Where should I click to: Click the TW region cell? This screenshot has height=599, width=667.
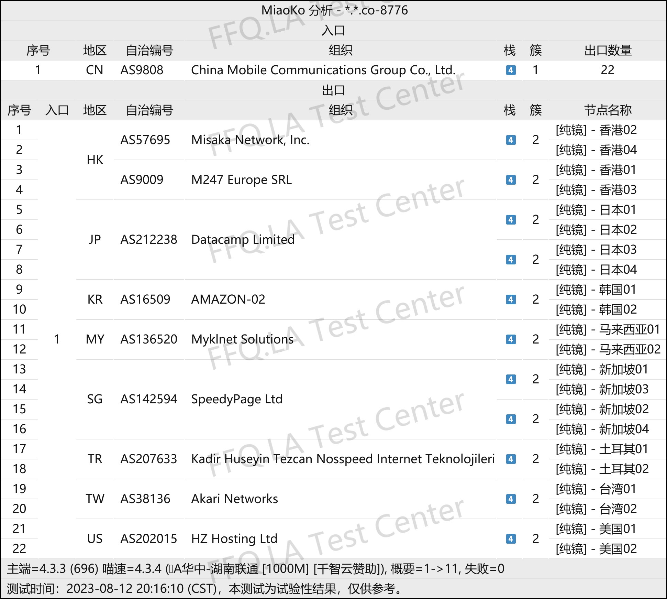95,499
